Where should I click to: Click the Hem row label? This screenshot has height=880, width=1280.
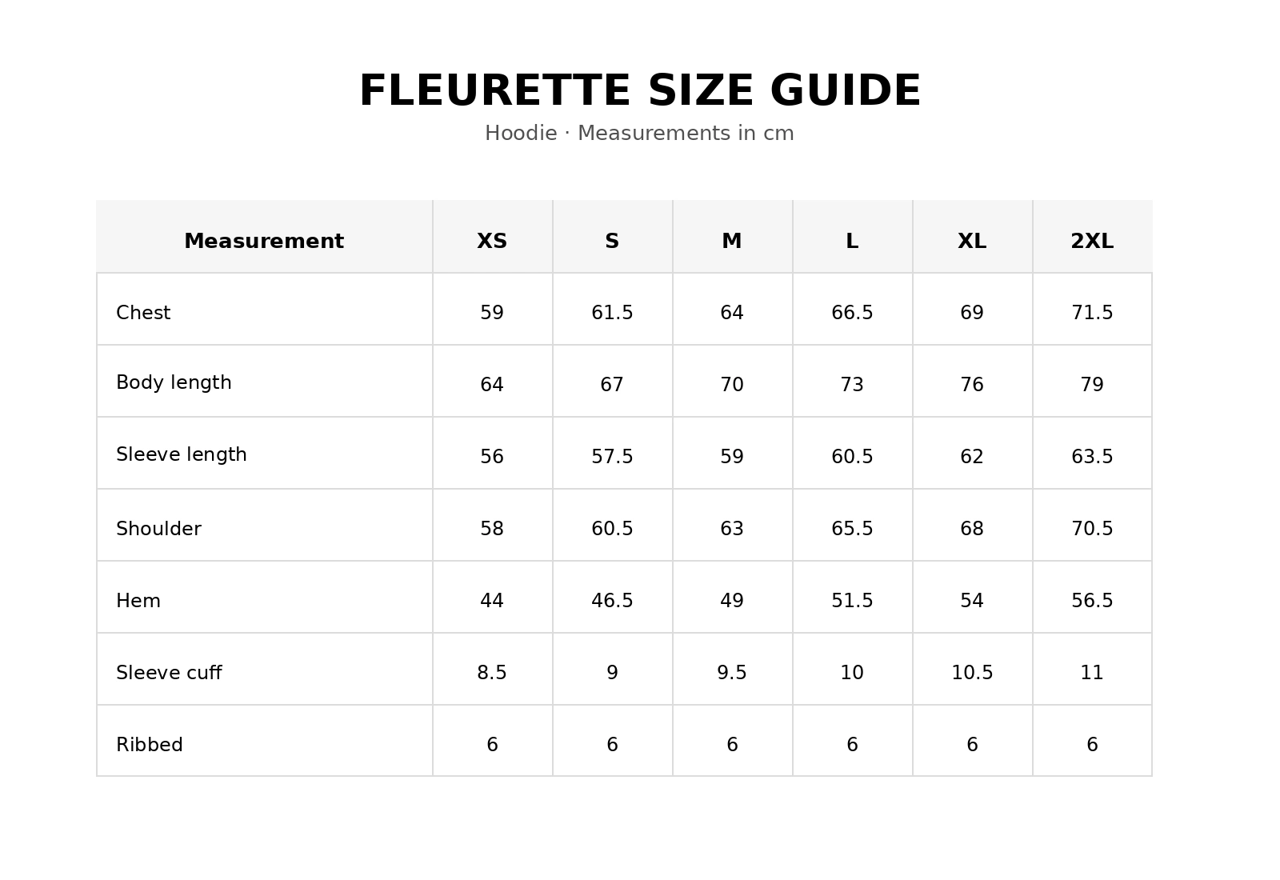point(138,601)
